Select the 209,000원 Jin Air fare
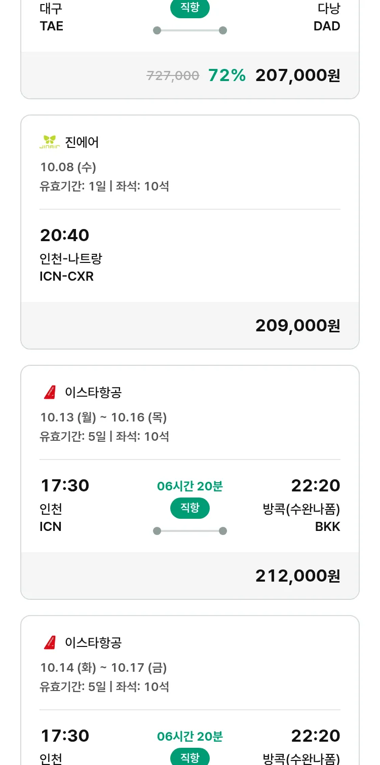 pos(297,326)
